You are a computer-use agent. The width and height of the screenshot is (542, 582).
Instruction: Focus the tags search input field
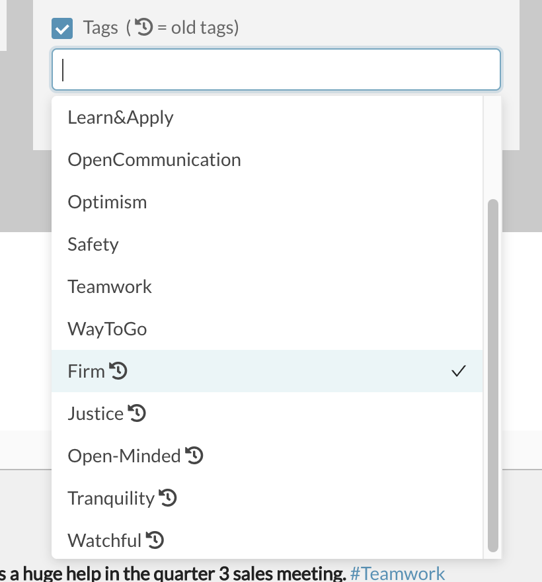(276, 69)
